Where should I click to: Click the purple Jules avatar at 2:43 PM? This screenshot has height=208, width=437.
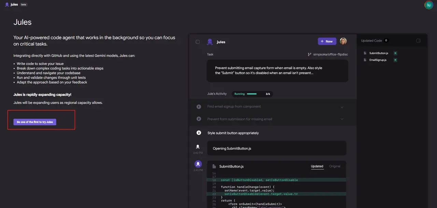pos(198,164)
